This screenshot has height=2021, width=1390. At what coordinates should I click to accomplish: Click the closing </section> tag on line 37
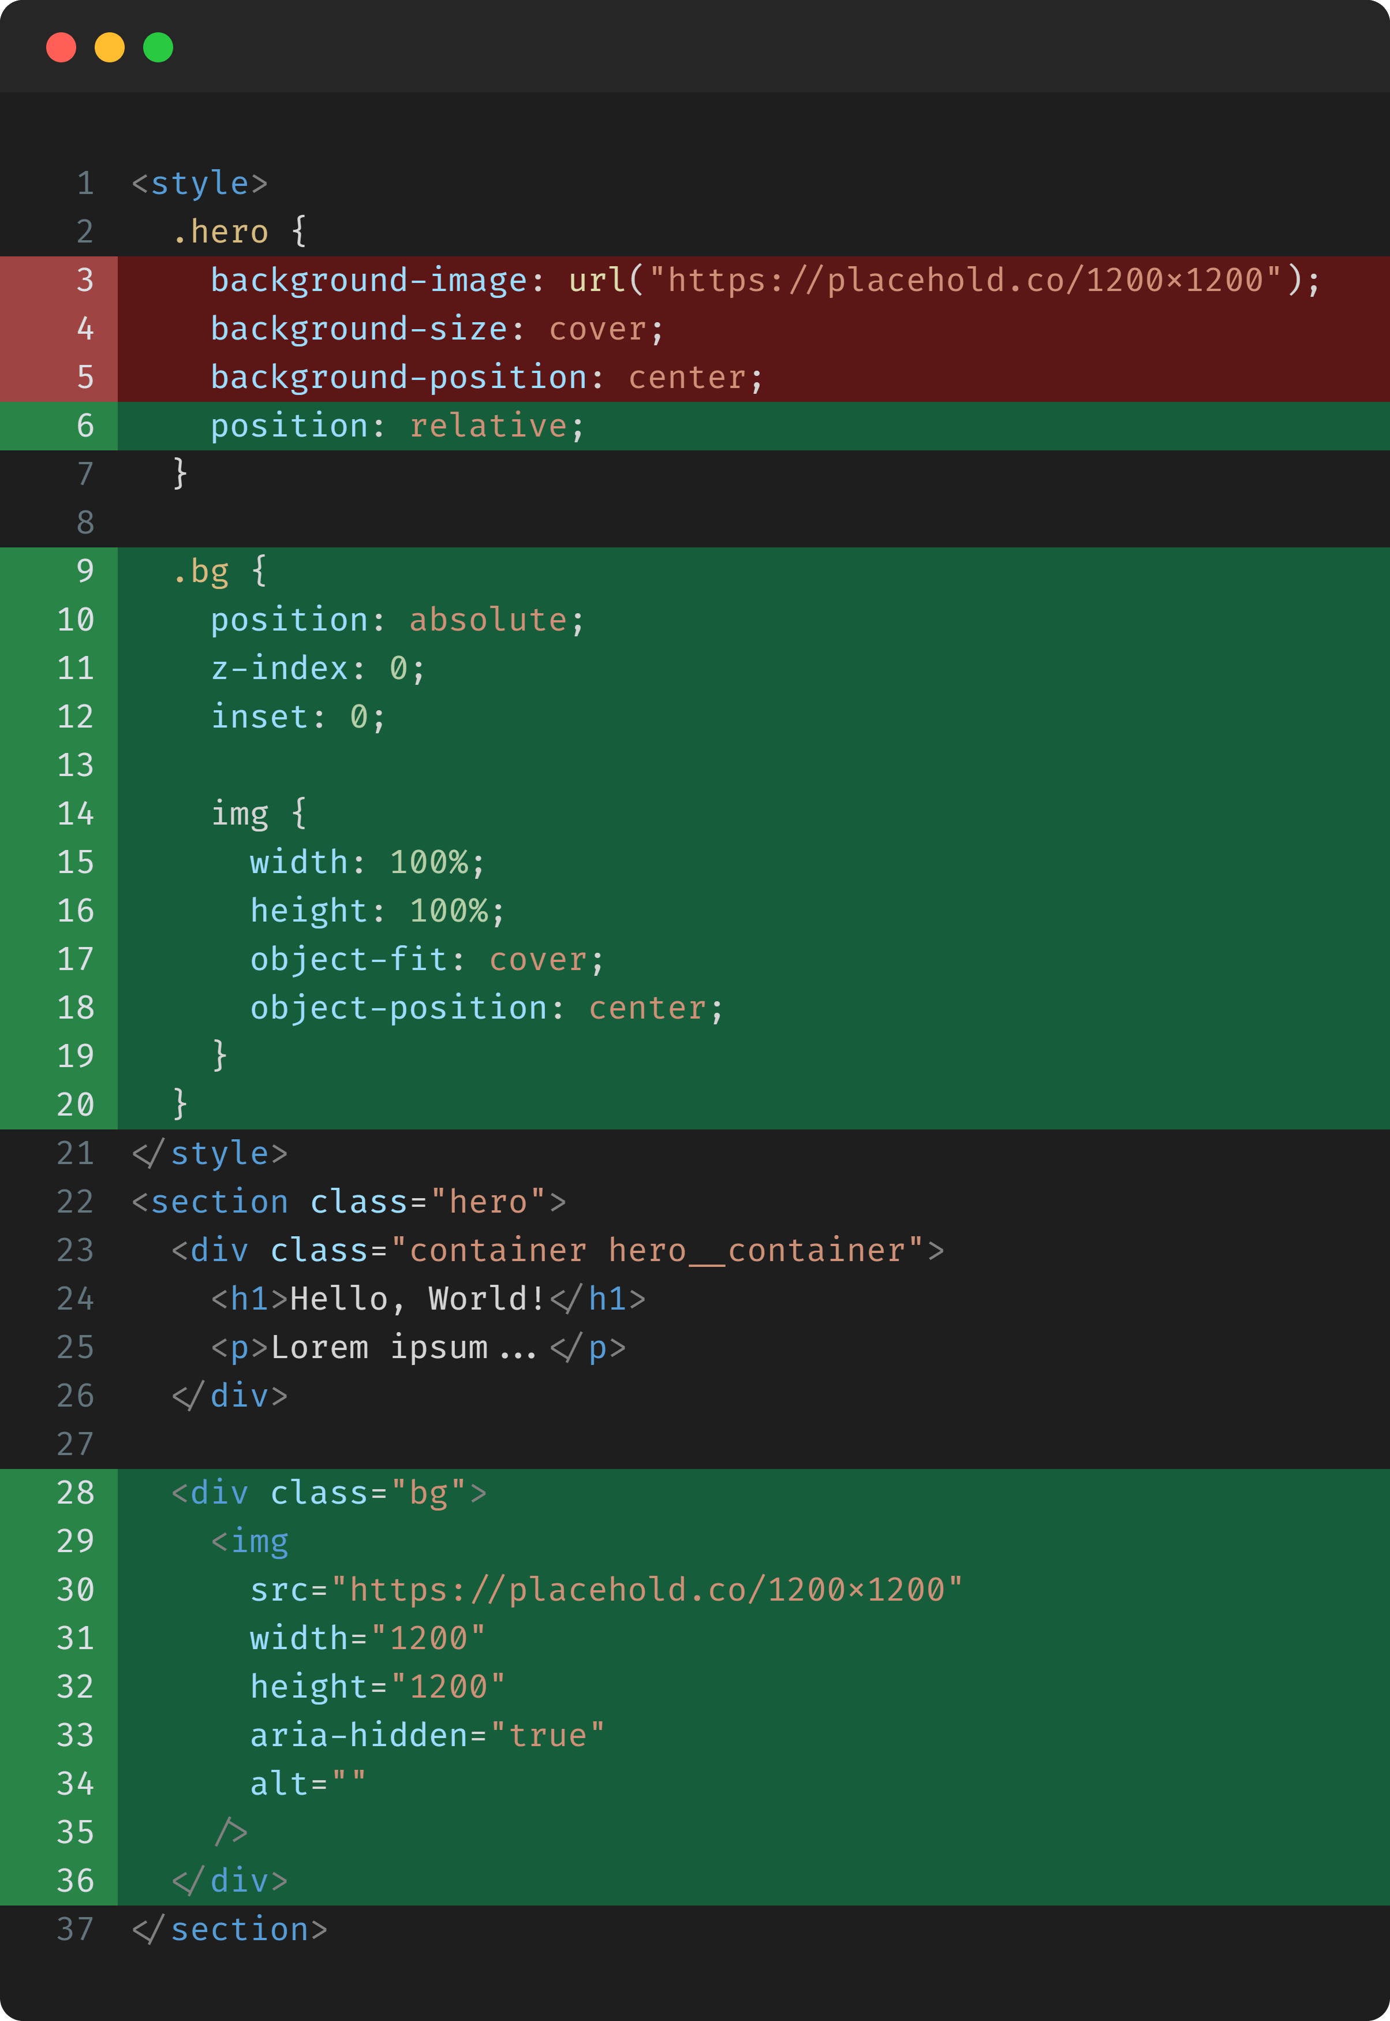(x=229, y=1930)
